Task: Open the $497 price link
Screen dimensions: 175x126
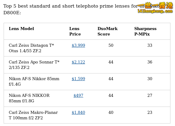Action: click(78, 96)
